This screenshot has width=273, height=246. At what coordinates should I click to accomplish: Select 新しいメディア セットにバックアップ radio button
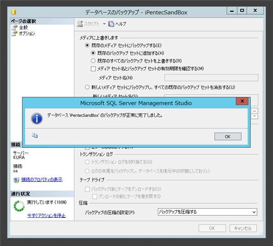point(87,87)
